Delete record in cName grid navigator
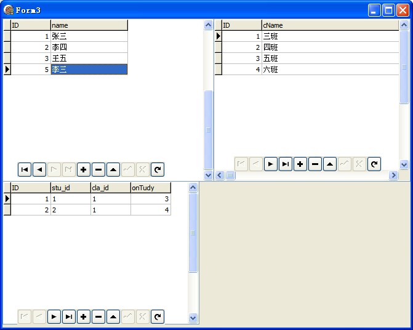Image resolution: width=413 pixels, height=330 pixels. [315, 164]
